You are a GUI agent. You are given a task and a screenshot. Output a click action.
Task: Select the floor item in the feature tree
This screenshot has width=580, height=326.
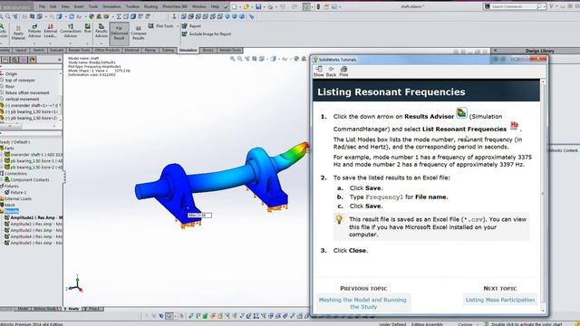[x=10, y=87]
